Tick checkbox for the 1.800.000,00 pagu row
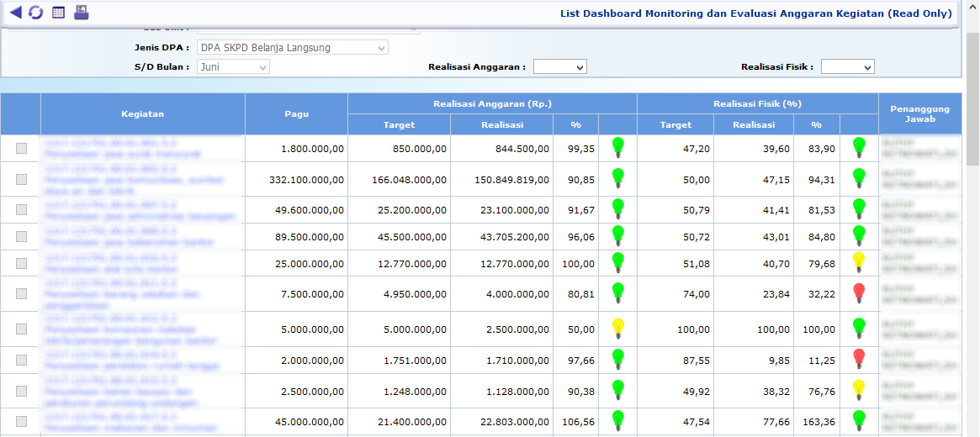 click(21, 148)
